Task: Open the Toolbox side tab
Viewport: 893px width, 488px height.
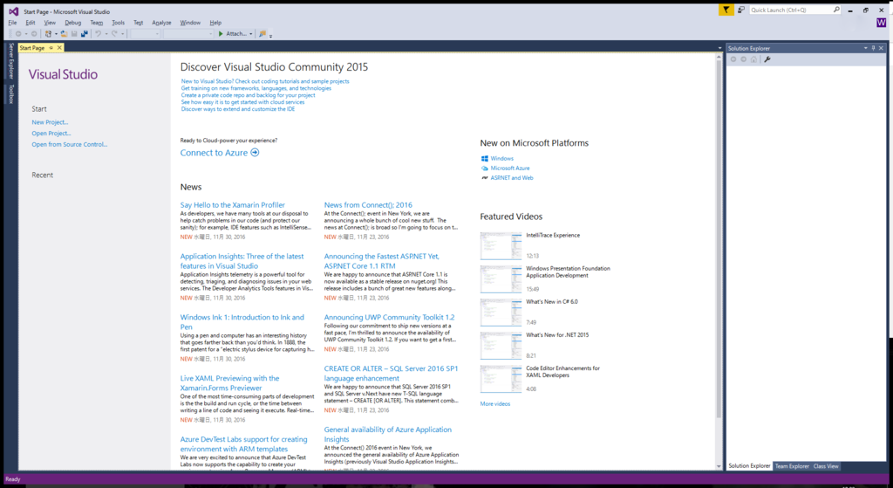Action: [10, 94]
